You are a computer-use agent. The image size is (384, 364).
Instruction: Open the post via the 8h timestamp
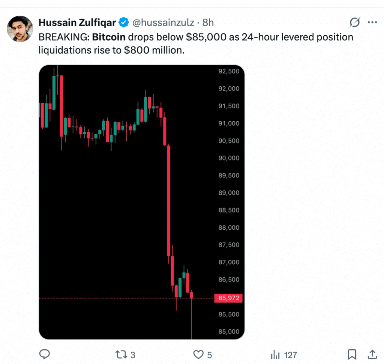pyautogui.click(x=208, y=22)
